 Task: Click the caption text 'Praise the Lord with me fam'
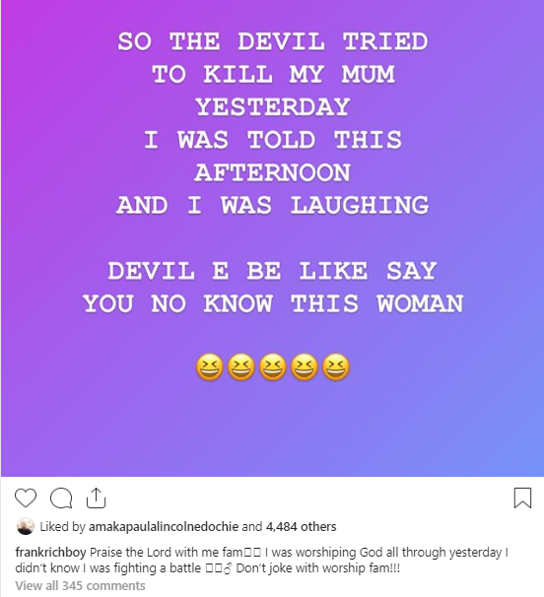point(167,552)
